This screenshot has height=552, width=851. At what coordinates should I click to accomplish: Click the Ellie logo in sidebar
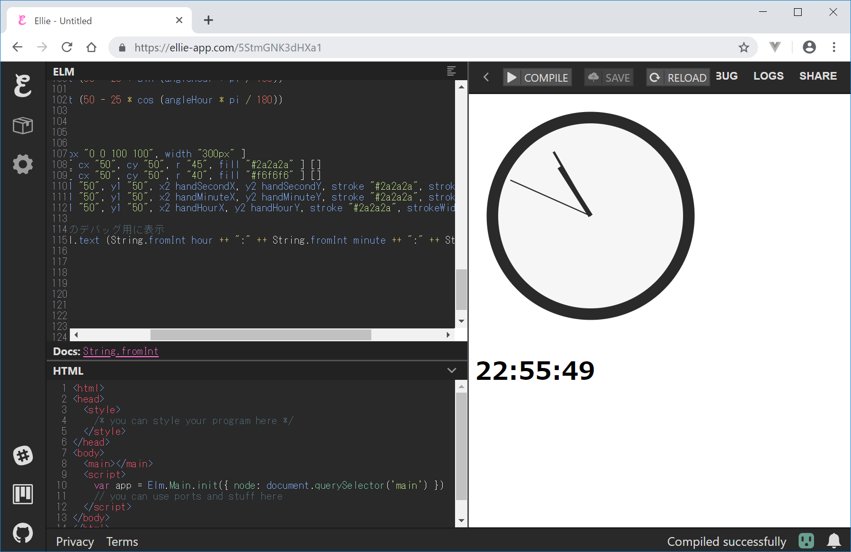(23, 85)
